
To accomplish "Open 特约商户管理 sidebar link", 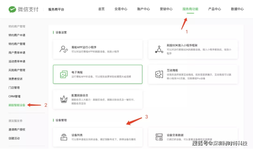I will (x=17, y=44).
